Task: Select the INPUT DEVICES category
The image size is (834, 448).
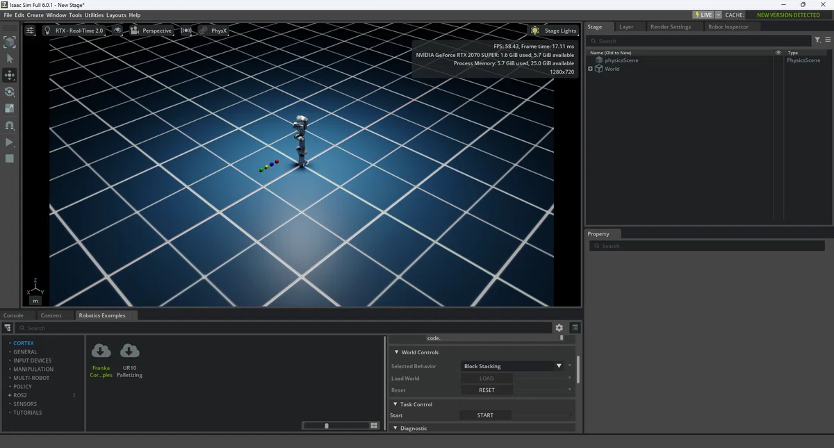Action: coord(32,360)
